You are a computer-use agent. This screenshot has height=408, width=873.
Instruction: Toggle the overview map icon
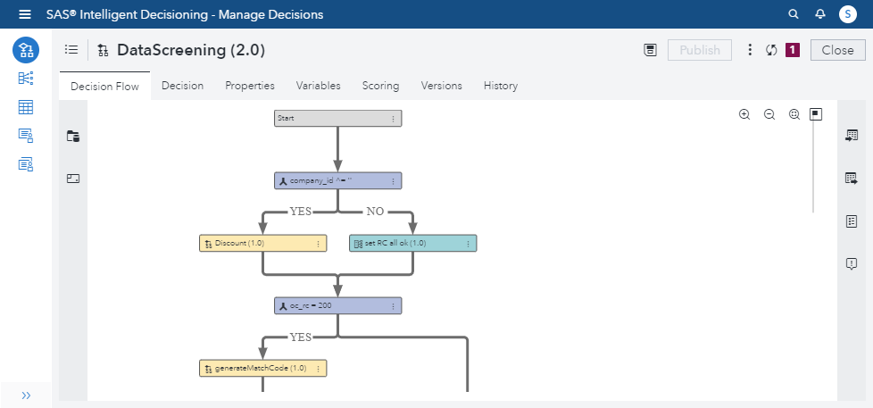pos(816,114)
